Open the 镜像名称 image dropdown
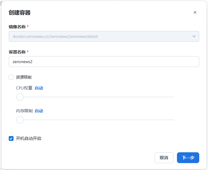Viewport: 208px width, 170px height. pos(104,36)
